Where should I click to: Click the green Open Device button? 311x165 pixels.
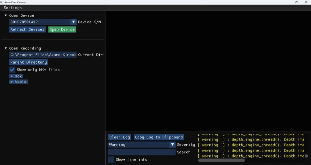point(62,29)
